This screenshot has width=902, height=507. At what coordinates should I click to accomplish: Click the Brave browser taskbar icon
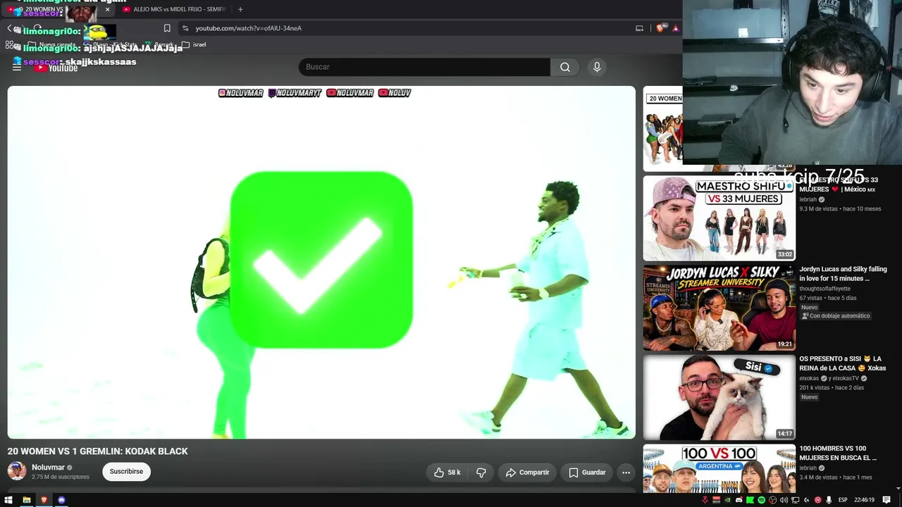pyautogui.click(x=44, y=500)
